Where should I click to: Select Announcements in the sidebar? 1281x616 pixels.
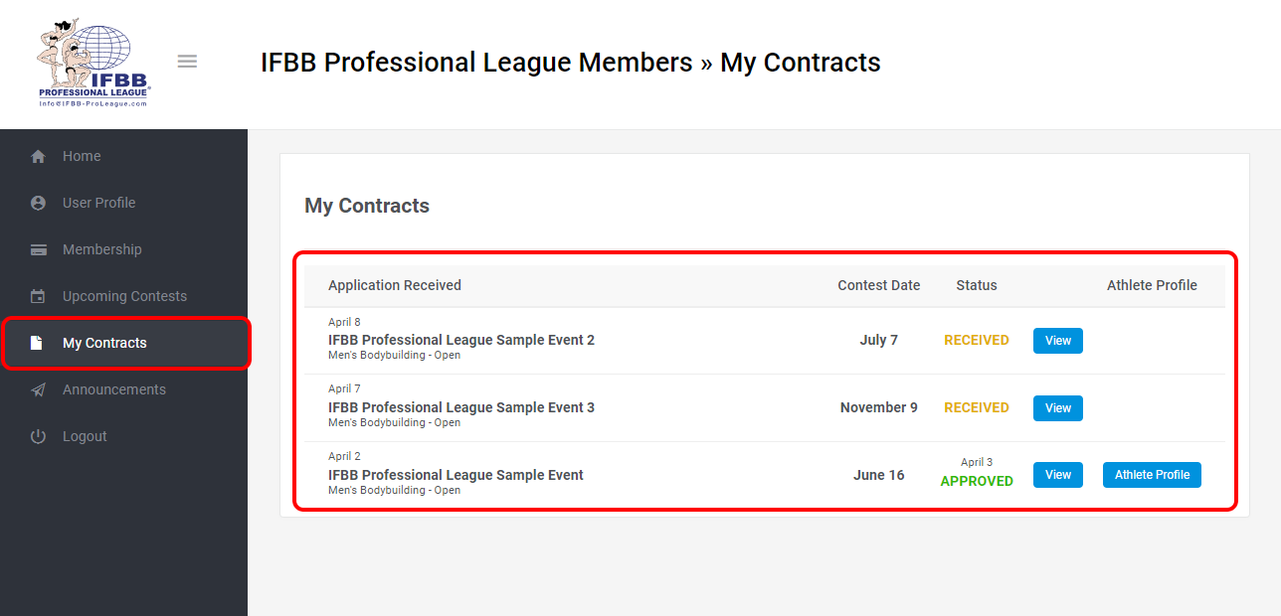pyautogui.click(x=114, y=389)
